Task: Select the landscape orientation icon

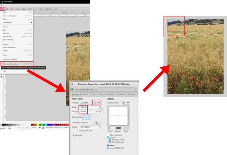Action: pyautogui.click(x=97, y=117)
